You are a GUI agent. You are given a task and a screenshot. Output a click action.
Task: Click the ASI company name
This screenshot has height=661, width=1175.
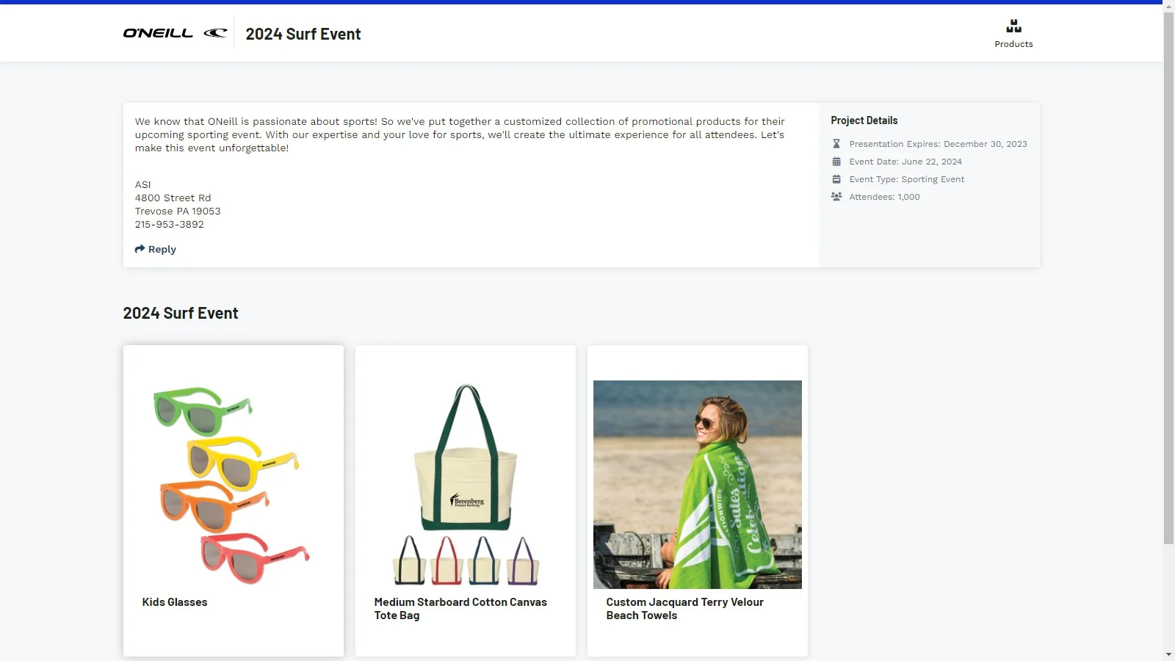[142, 185]
